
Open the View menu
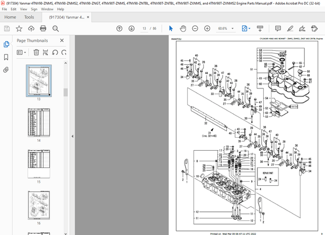24,9
